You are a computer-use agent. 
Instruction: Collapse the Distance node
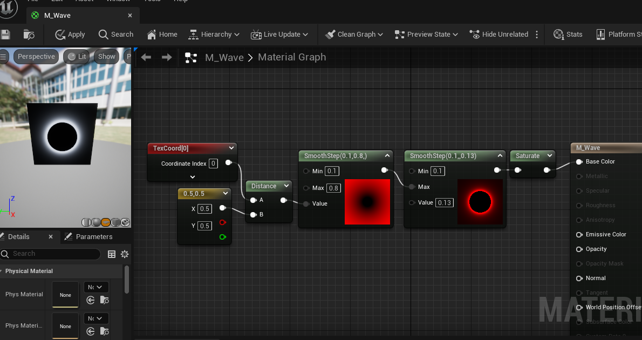pyautogui.click(x=286, y=186)
